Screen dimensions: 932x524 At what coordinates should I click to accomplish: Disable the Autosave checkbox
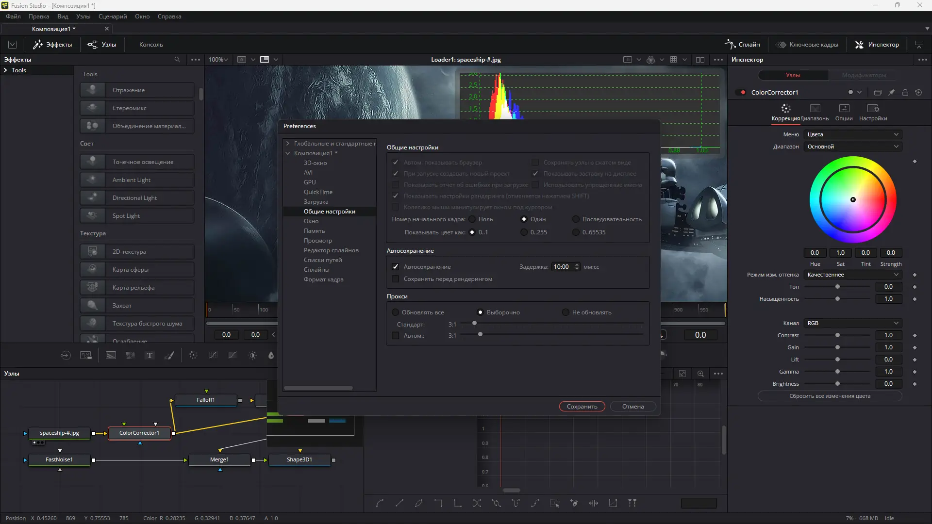click(396, 267)
